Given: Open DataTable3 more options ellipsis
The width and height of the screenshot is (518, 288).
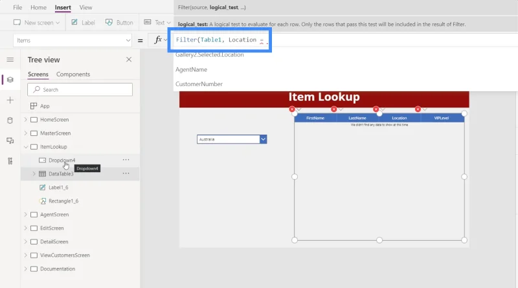Looking at the screenshot, I should pyautogui.click(x=126, y=173).
